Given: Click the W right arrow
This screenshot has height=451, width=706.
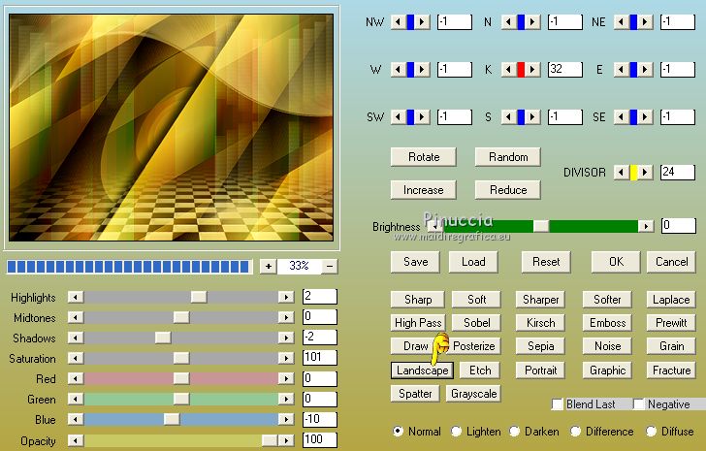Looking at the screenshot, I should (x=422, y=69).
